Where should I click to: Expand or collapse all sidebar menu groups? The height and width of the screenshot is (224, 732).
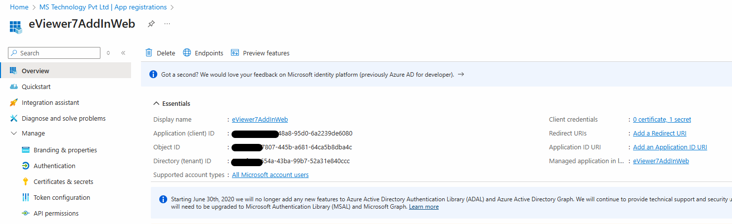pos(108,53)
